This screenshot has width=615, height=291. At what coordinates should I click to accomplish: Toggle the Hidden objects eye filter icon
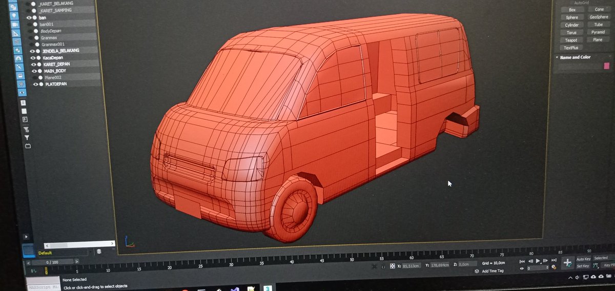[x=22, y=92]
